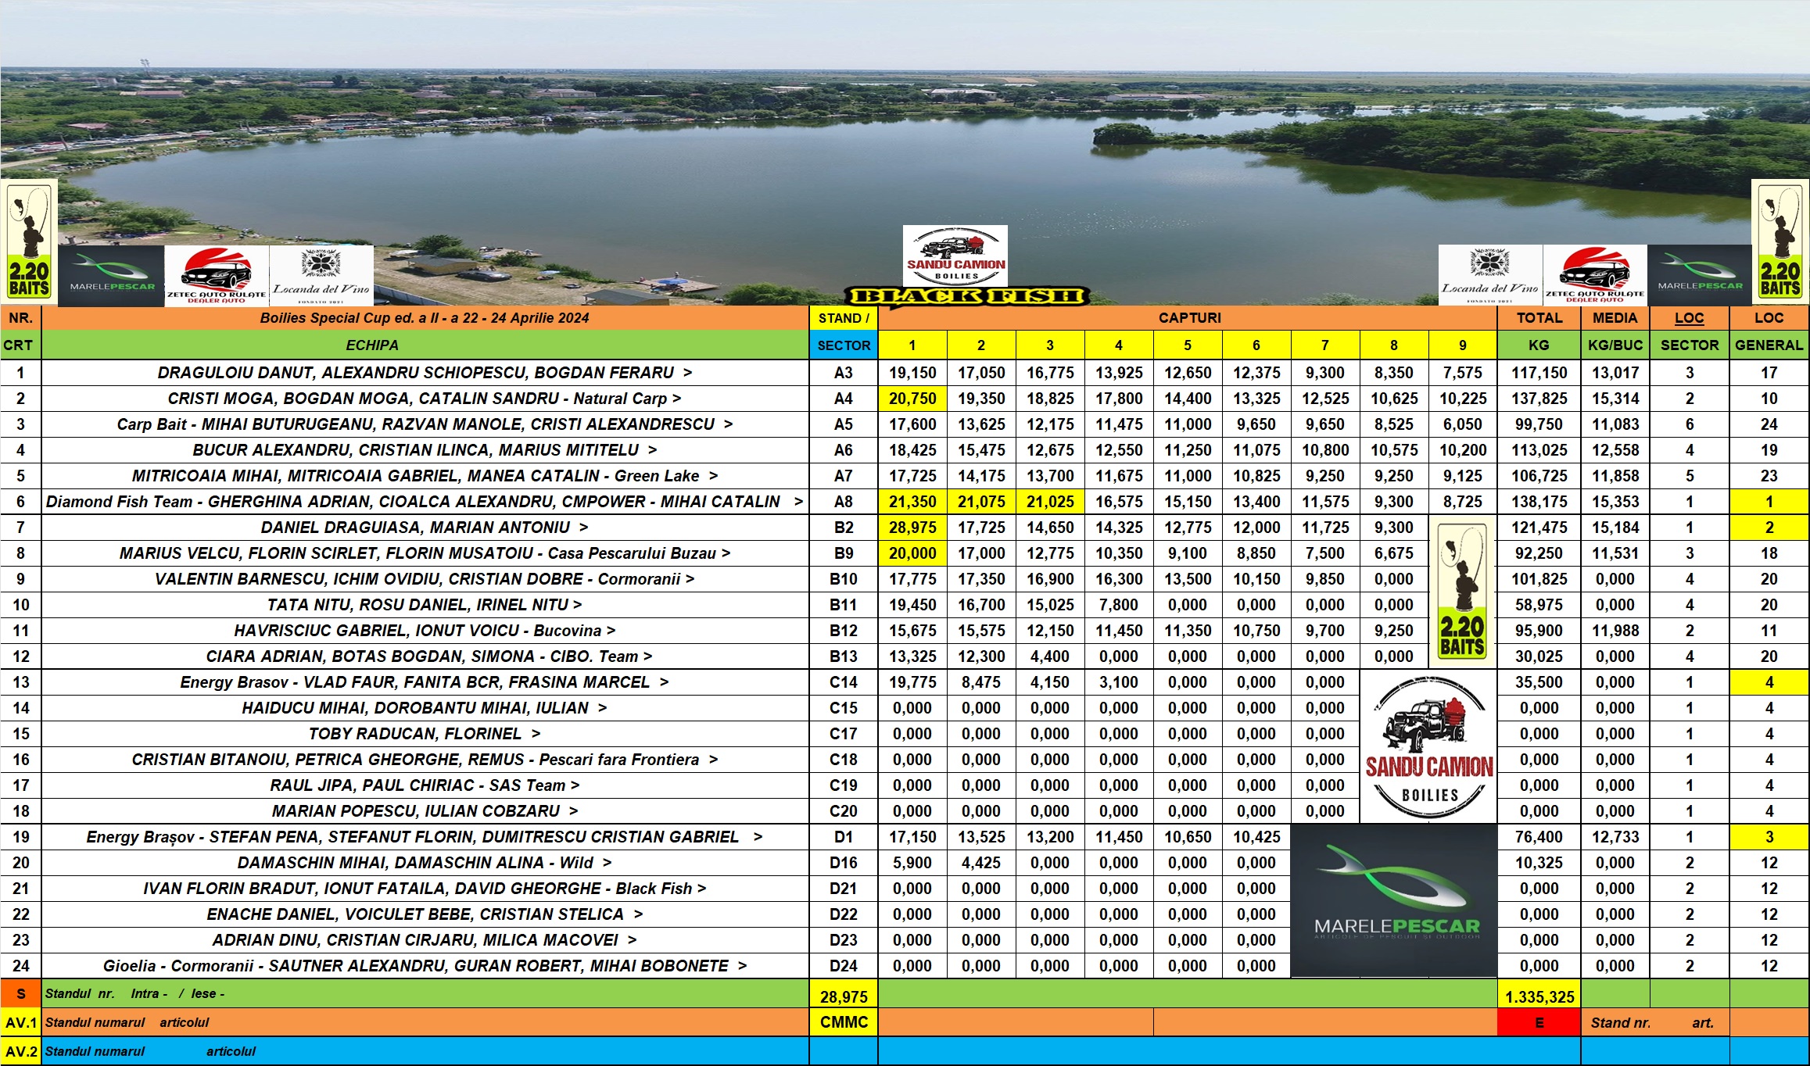Select team 'DANIEL DRAGUIASA, MARIAN ANTONIU'
1810x1066 pixels.
(425, 528)
